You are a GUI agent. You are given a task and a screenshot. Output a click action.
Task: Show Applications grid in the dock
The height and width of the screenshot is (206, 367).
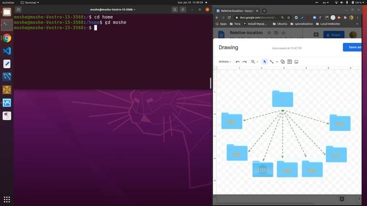coord(7,200)
